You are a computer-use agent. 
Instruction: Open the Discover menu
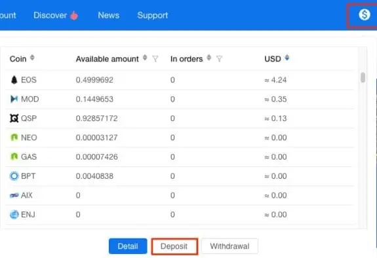point(50,15)
